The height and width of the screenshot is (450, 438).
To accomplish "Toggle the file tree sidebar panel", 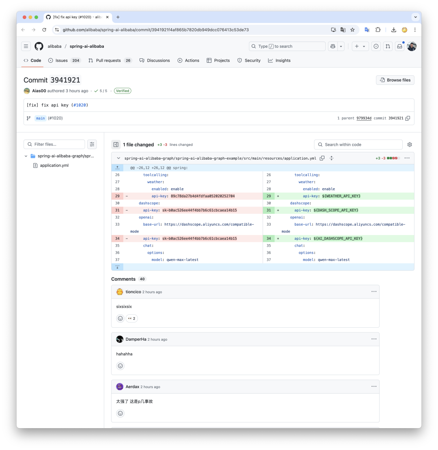I will tap(116, 145).
